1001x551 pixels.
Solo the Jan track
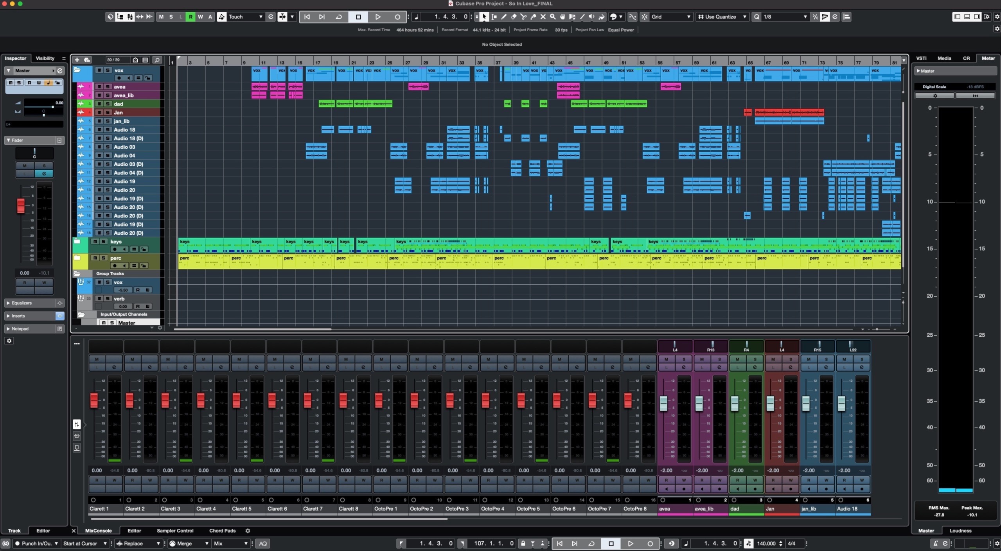point(108,112)
